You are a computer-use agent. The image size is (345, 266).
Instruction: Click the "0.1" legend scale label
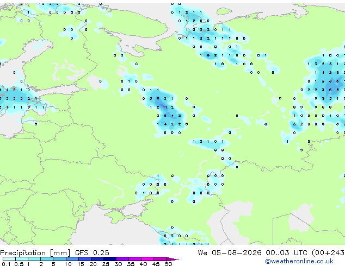click(6, 264)
